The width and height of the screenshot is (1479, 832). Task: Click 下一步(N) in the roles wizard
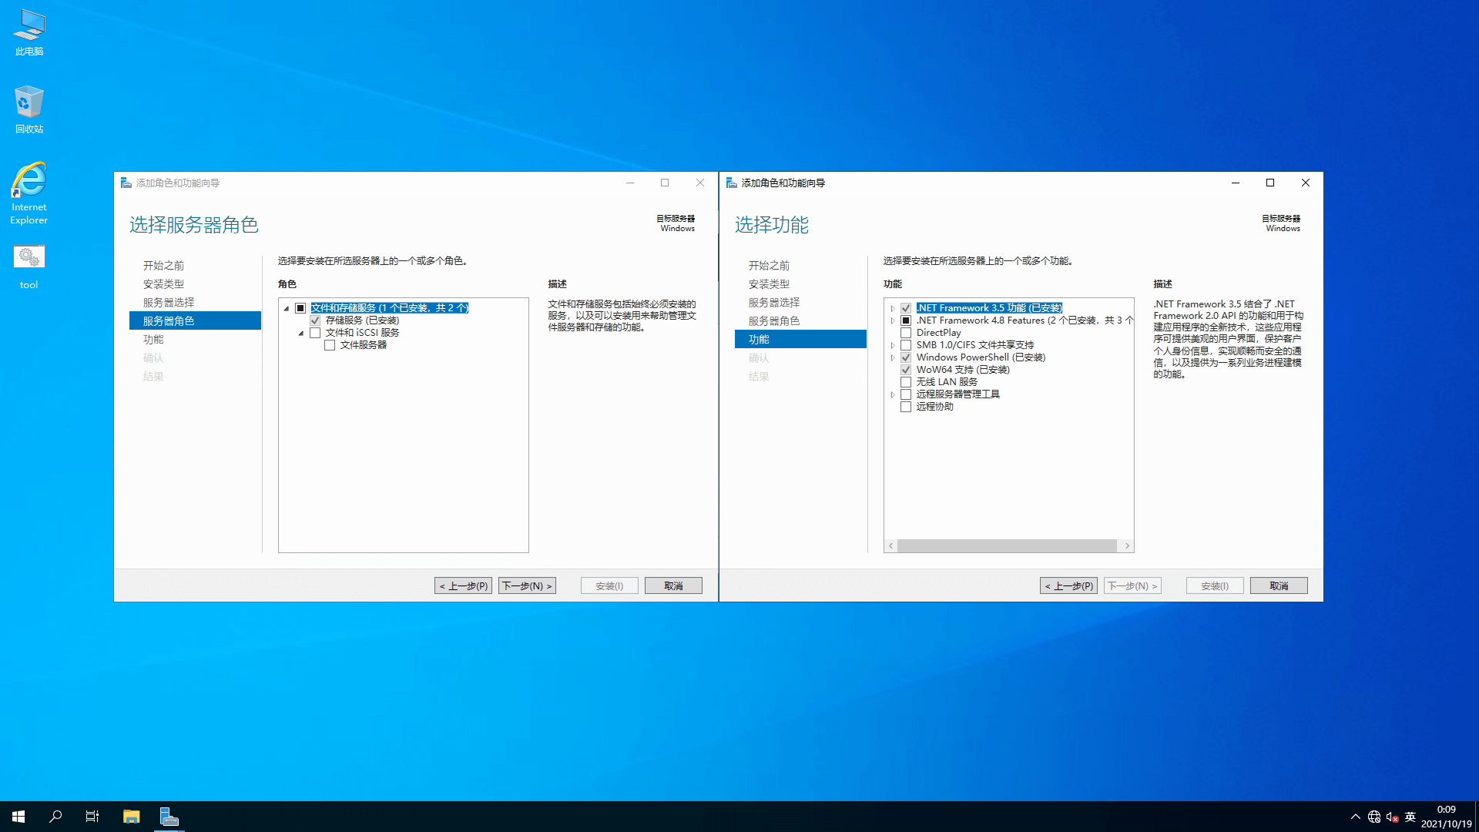(527, 585)
